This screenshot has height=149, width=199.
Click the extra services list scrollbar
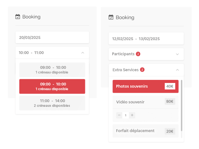(182, 105)
